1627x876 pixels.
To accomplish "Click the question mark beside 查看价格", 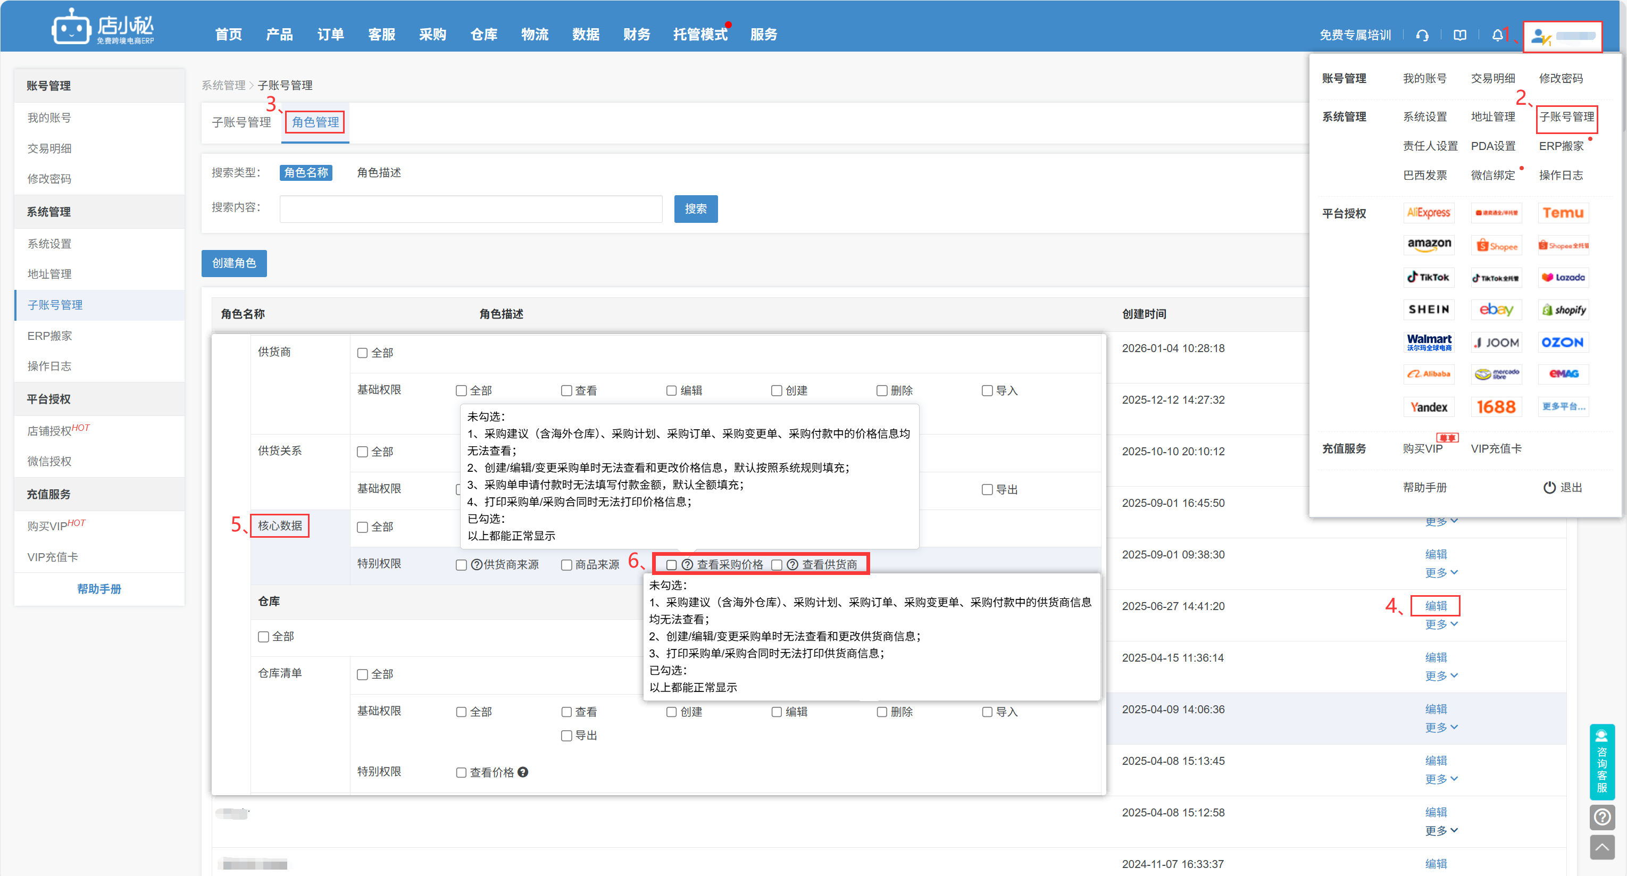I will point(523,772).
